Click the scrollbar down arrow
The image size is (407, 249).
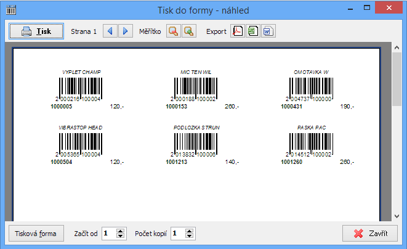click(397, 216)
